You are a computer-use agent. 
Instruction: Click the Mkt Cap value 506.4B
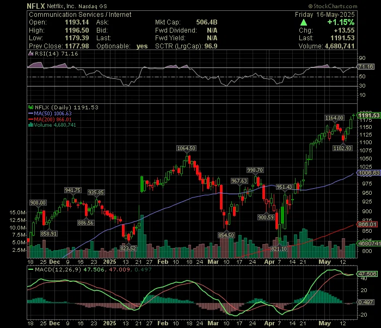pos(207,22)
